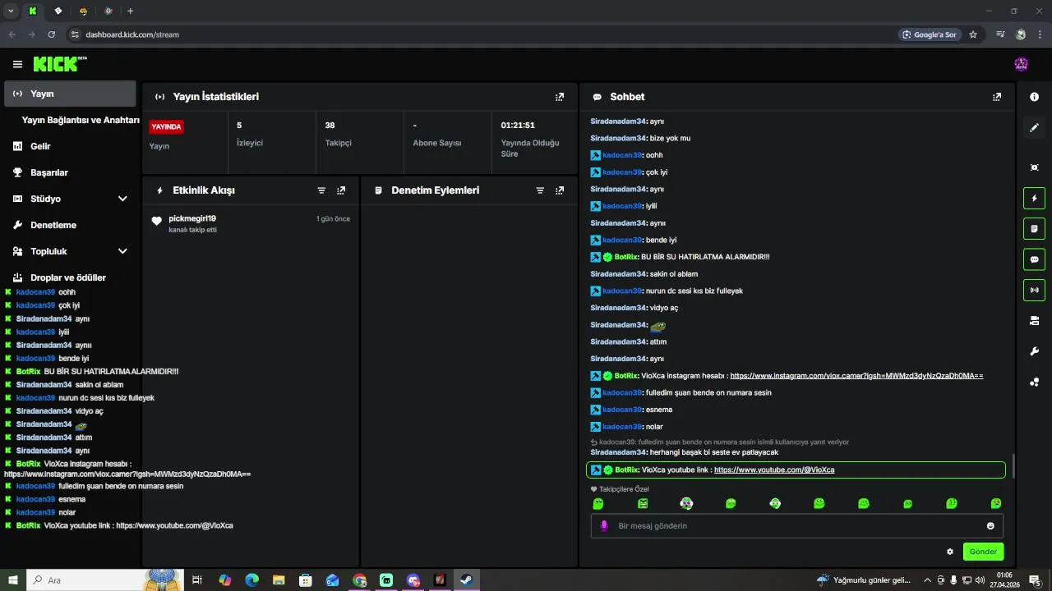The image size is (1052, 591).
Task: Click the wrench icon in right sidebar
Action: (x=1034, y=351)
